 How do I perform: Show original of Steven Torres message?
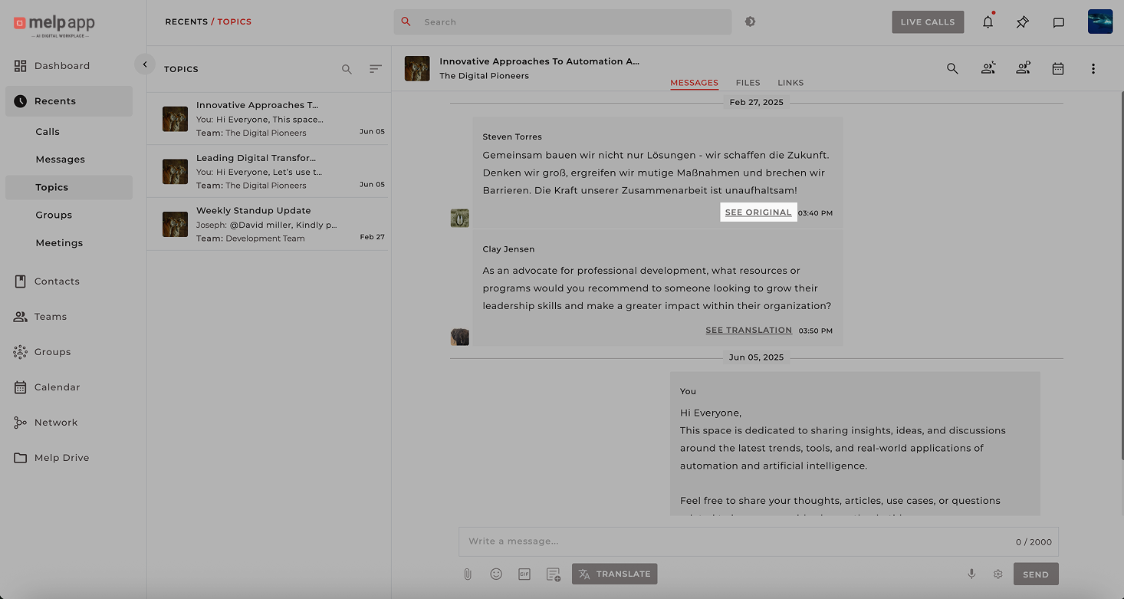point(758,212)
